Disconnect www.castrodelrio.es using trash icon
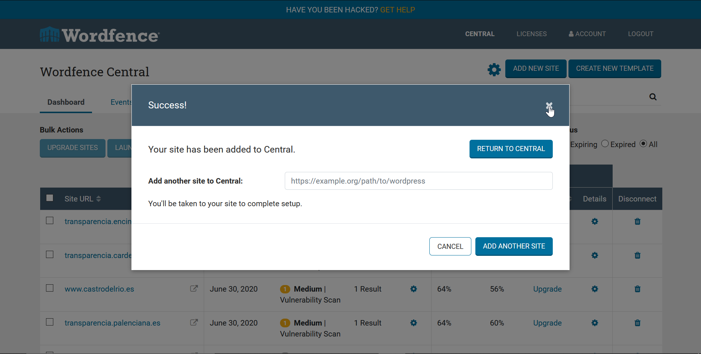The height and width of the screenshot is (354, 701). pyautogui.click(x=637, y=289)
